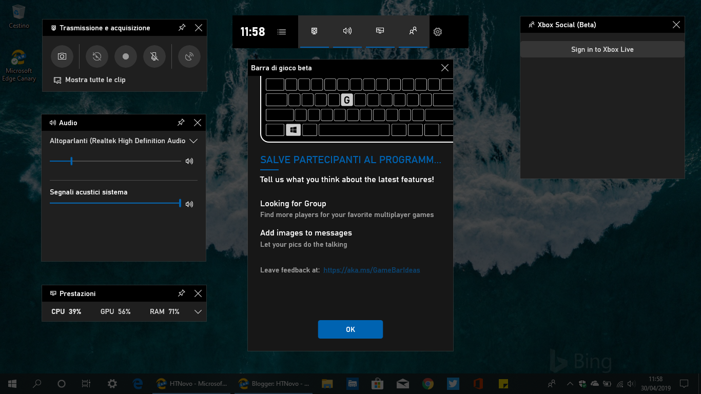The width and height of the screenshot is (701, 394).
Task: Open Microsoft Store from taskbar
Action: pos(378,384)
